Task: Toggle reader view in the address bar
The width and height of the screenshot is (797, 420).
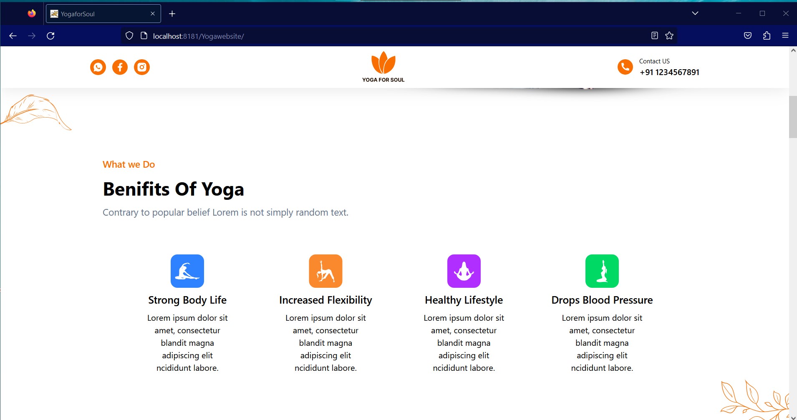Action: tap(655, 36)
